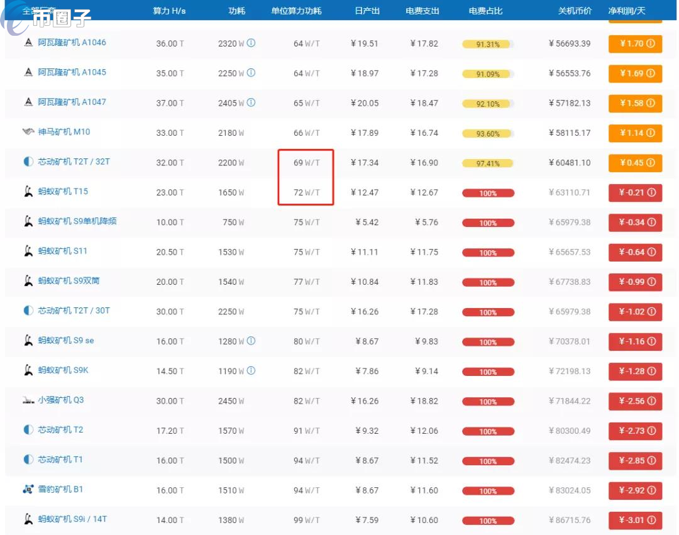Open 阿瓦隆矿机 A1047 miner link
This screenshot has height=535, width=679.
point(72,102)
